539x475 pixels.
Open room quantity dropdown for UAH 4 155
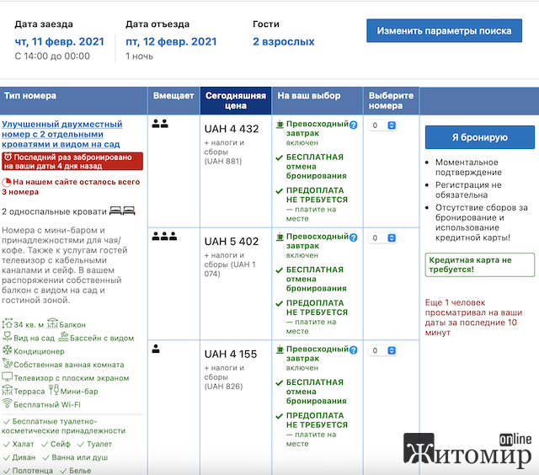coord(382,350)
